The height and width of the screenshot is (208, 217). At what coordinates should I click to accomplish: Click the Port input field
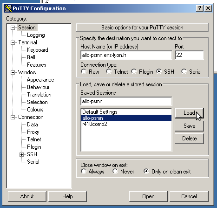[189, 55]
